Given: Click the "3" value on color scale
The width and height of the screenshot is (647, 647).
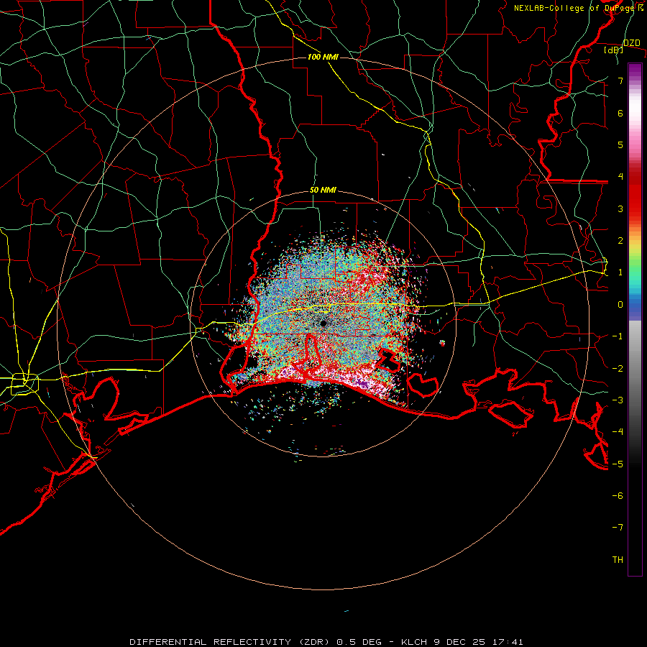Looking at the screenshot, I should (620, 208).
